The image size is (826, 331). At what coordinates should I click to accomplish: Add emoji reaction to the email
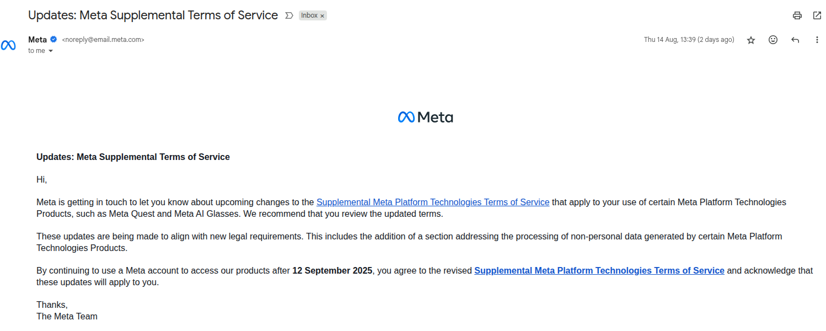point(773,40)
